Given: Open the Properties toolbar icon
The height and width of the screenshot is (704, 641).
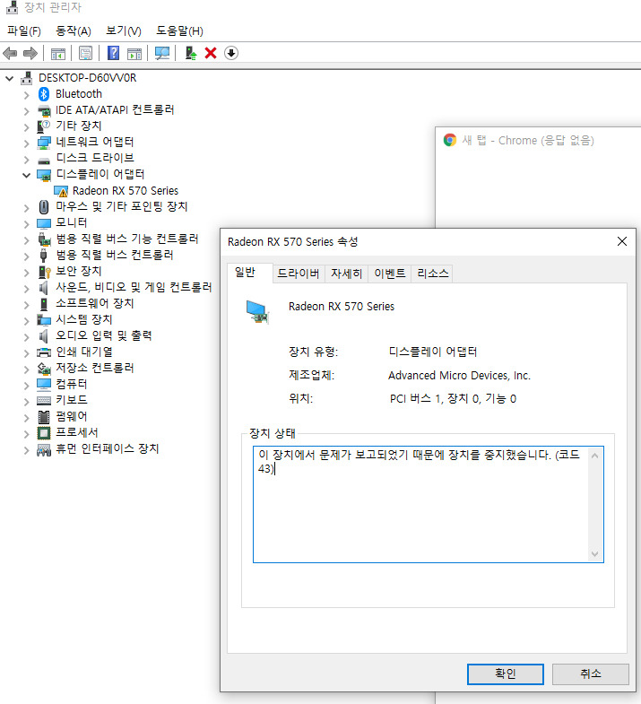Looking at the screenshot, I should pos(85,53).
